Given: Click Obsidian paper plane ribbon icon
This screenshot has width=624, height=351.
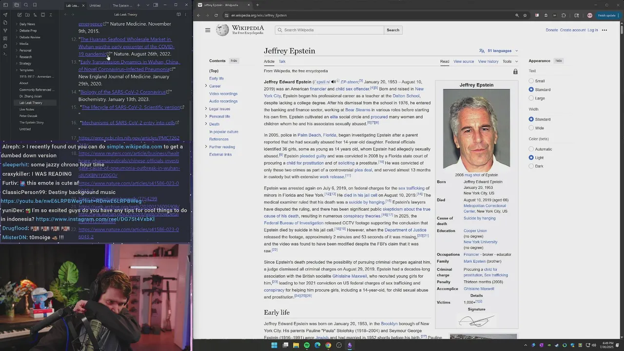Looking at the screenshot, I should pyautogui.click(x=5, y=15).
